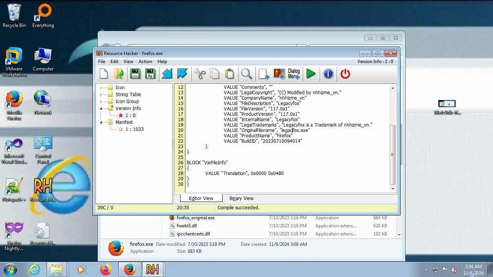Open Notepad++ desktop shortcut
Image resolution: width=493 pixels, height=277 pixels.
tap(14, 190)
